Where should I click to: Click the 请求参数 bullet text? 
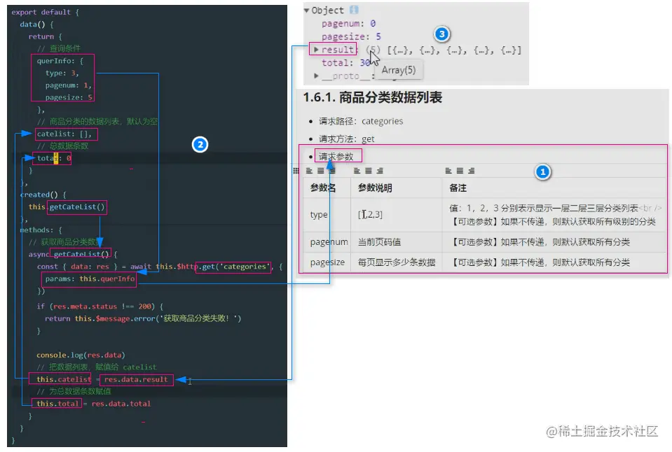tap(336, 156)
